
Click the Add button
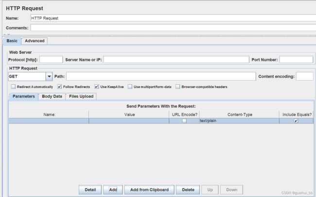pyautogui.click(x=113, y=190)
